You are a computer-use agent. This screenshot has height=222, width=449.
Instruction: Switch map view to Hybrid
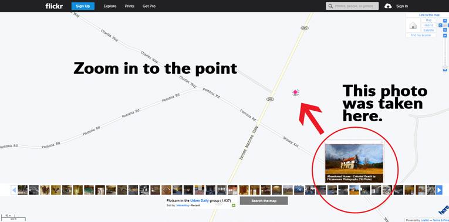428,25
